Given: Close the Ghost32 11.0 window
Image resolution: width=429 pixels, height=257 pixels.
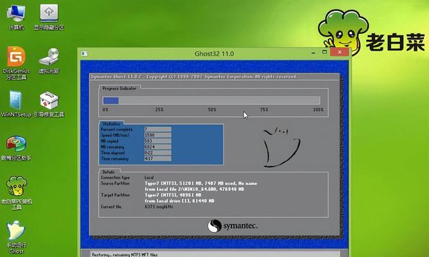Looking at the screenshot, I should click(x=340, y=52).
